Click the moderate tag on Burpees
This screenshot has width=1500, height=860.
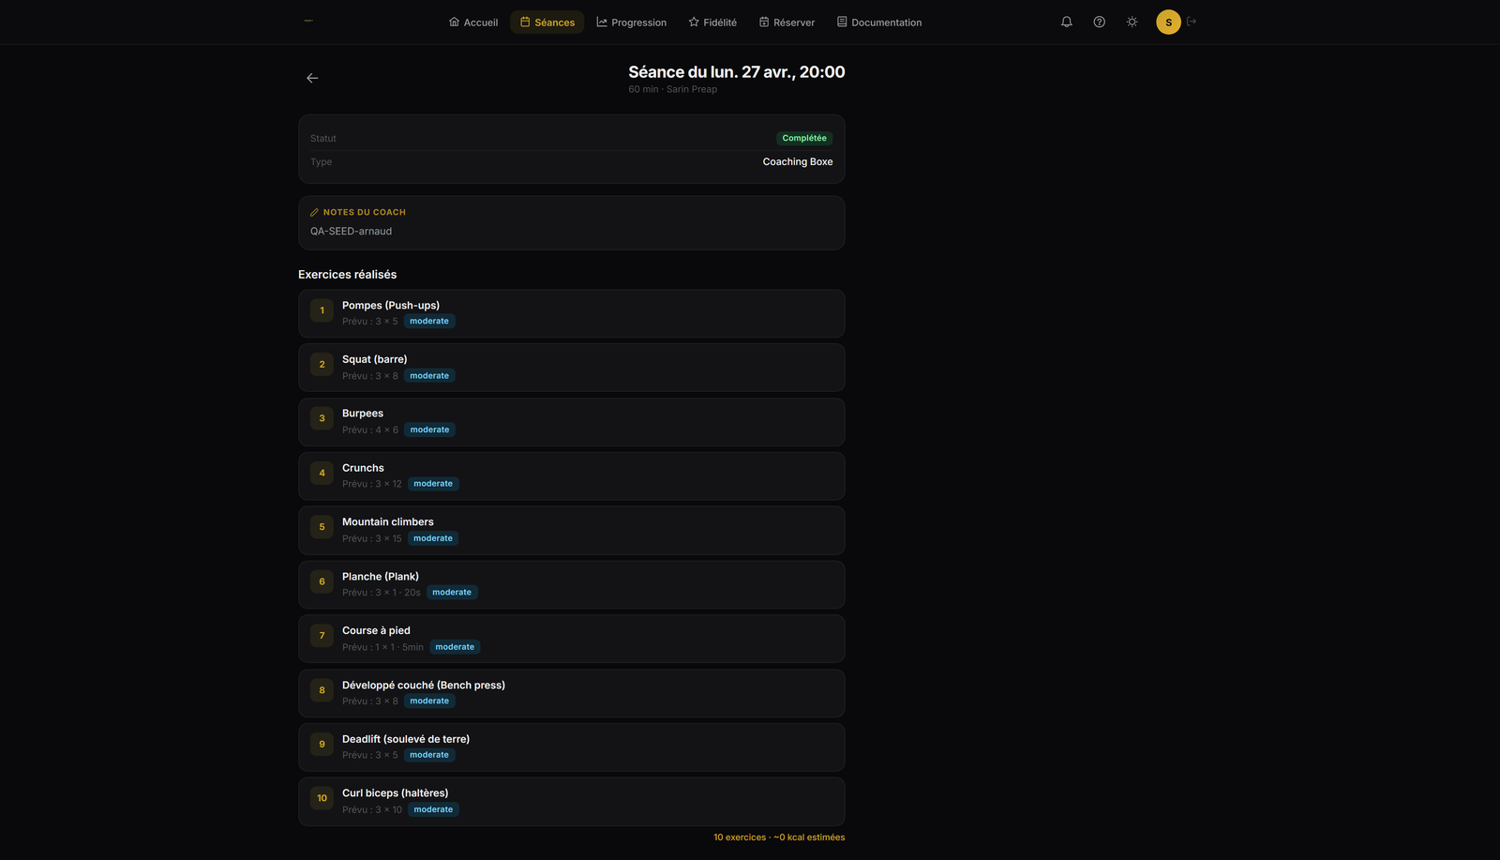tap(429, 430)
